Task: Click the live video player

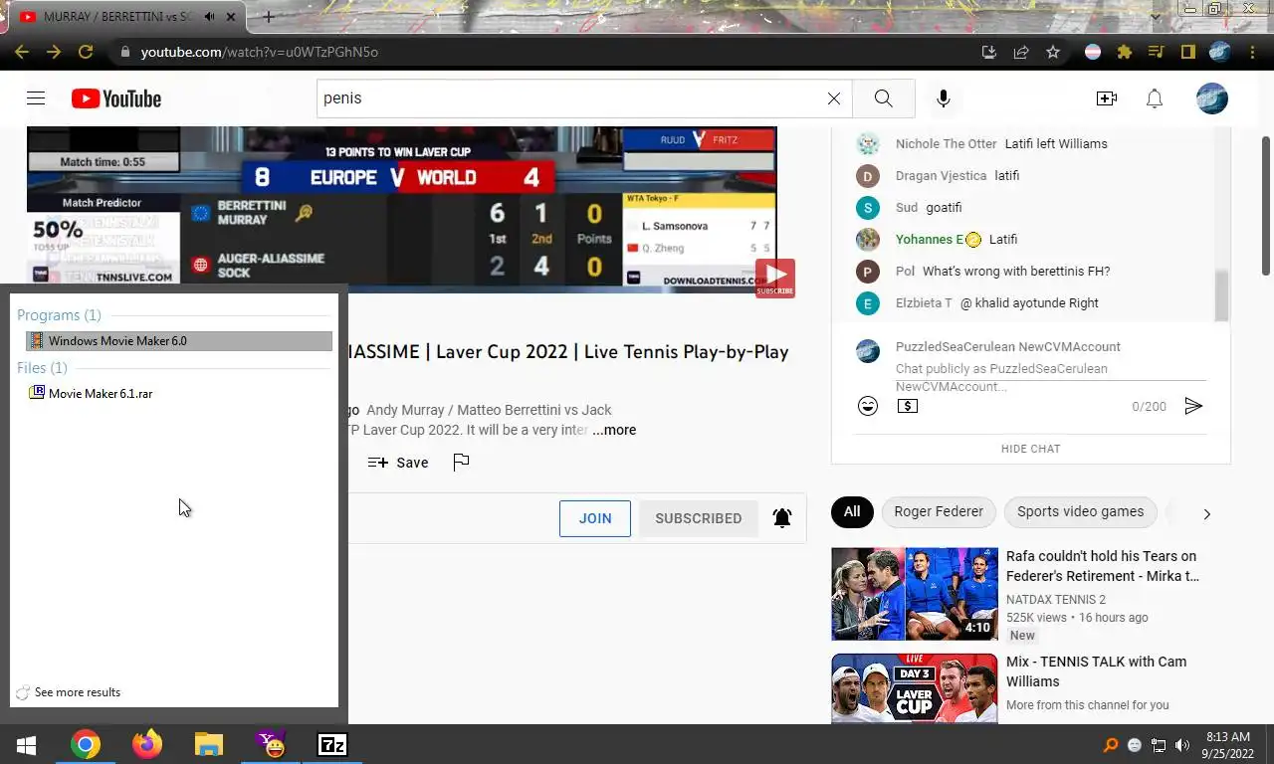Action: 401,209
